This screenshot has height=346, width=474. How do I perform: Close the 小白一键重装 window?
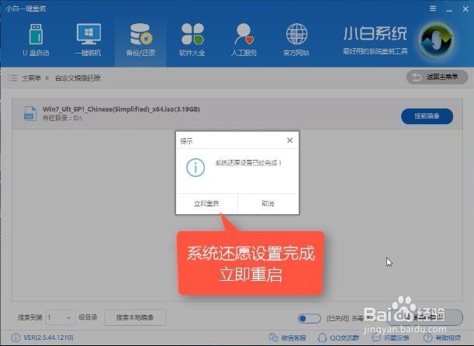click(x=465, y=9)
